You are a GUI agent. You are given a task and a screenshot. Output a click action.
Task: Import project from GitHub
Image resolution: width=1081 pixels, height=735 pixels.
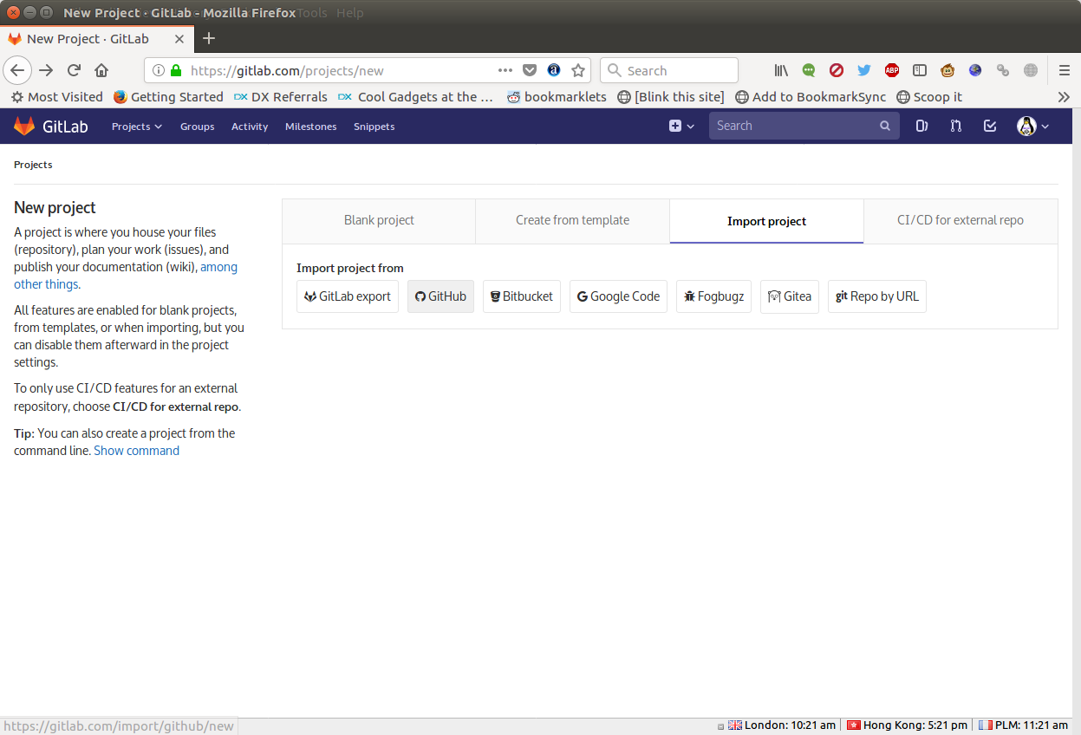coord(440,296)
